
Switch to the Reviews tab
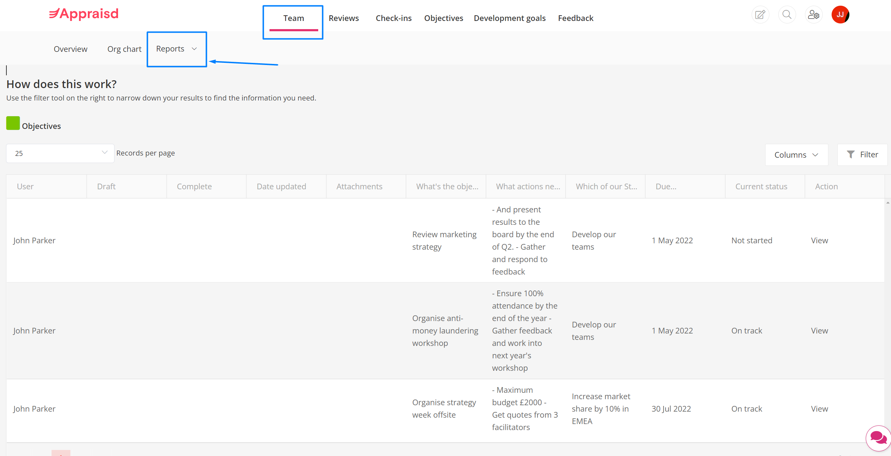click(343, 18)
